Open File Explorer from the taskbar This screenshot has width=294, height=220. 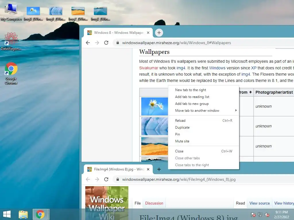tap(23, 214)
